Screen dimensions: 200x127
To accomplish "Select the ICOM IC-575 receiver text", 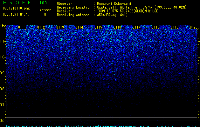I will coord(128,11).
